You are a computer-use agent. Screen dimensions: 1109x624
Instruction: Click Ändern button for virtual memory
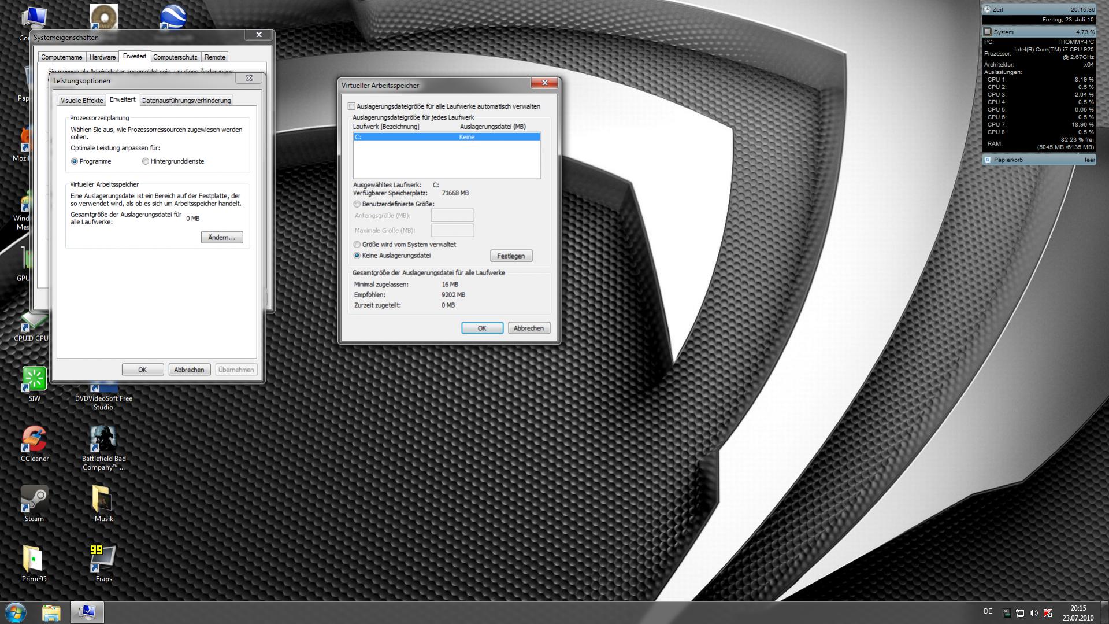[222, 238]
